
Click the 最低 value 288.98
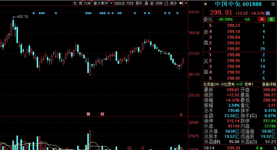click(269, 100)
